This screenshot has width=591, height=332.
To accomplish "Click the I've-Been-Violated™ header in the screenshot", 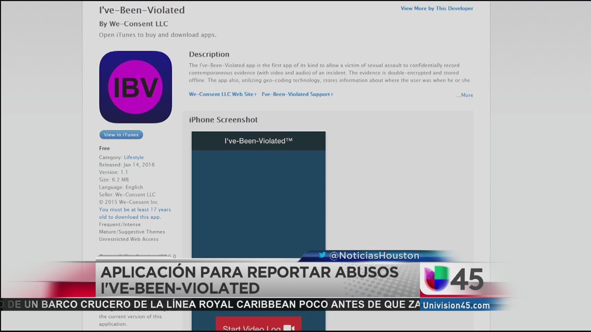I will point(258,141).
